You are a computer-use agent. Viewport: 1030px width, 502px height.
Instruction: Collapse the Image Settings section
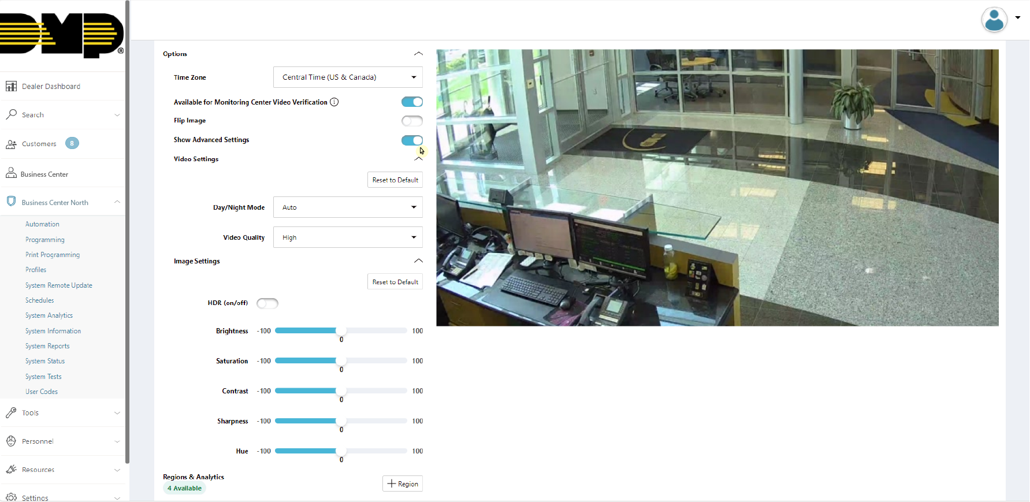[x=418, y=261]
